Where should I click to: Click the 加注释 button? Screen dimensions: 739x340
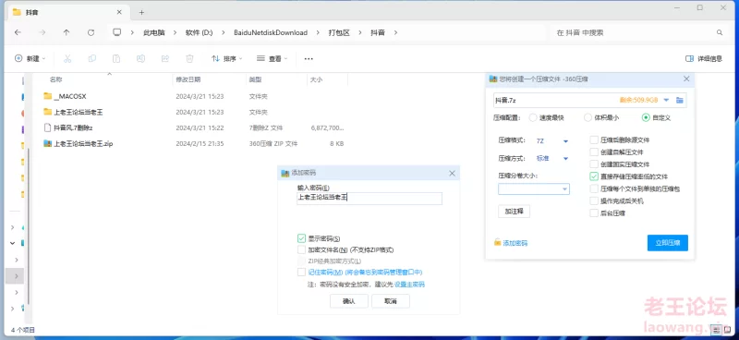tap(514, 212)
